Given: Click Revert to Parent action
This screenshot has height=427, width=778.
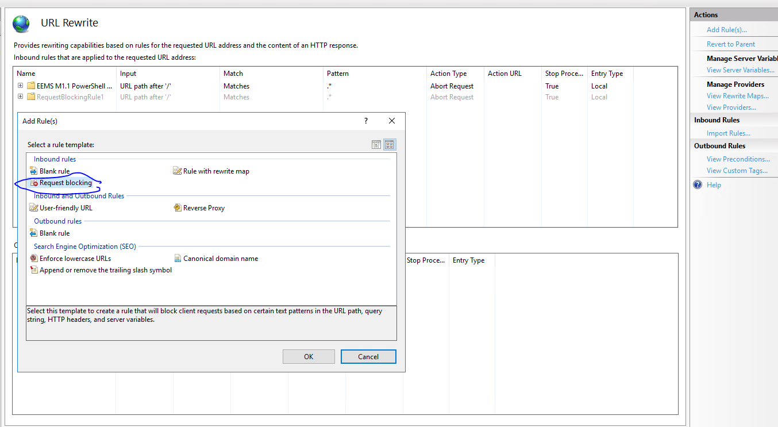Looking at the screenshot, I should [x=731, y=44].
